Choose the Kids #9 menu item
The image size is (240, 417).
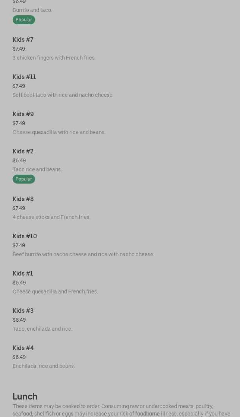tap(23, 114)
